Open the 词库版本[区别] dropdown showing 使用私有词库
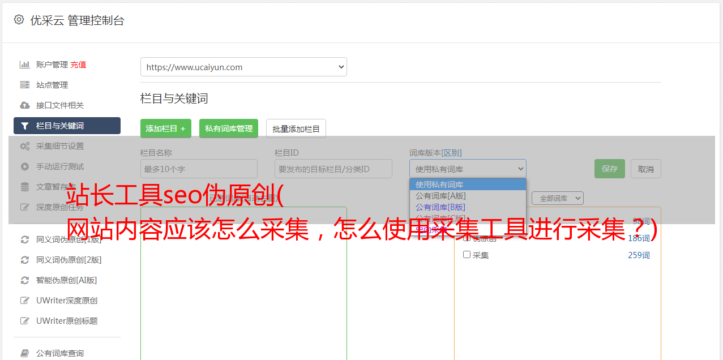 (468, 169)
